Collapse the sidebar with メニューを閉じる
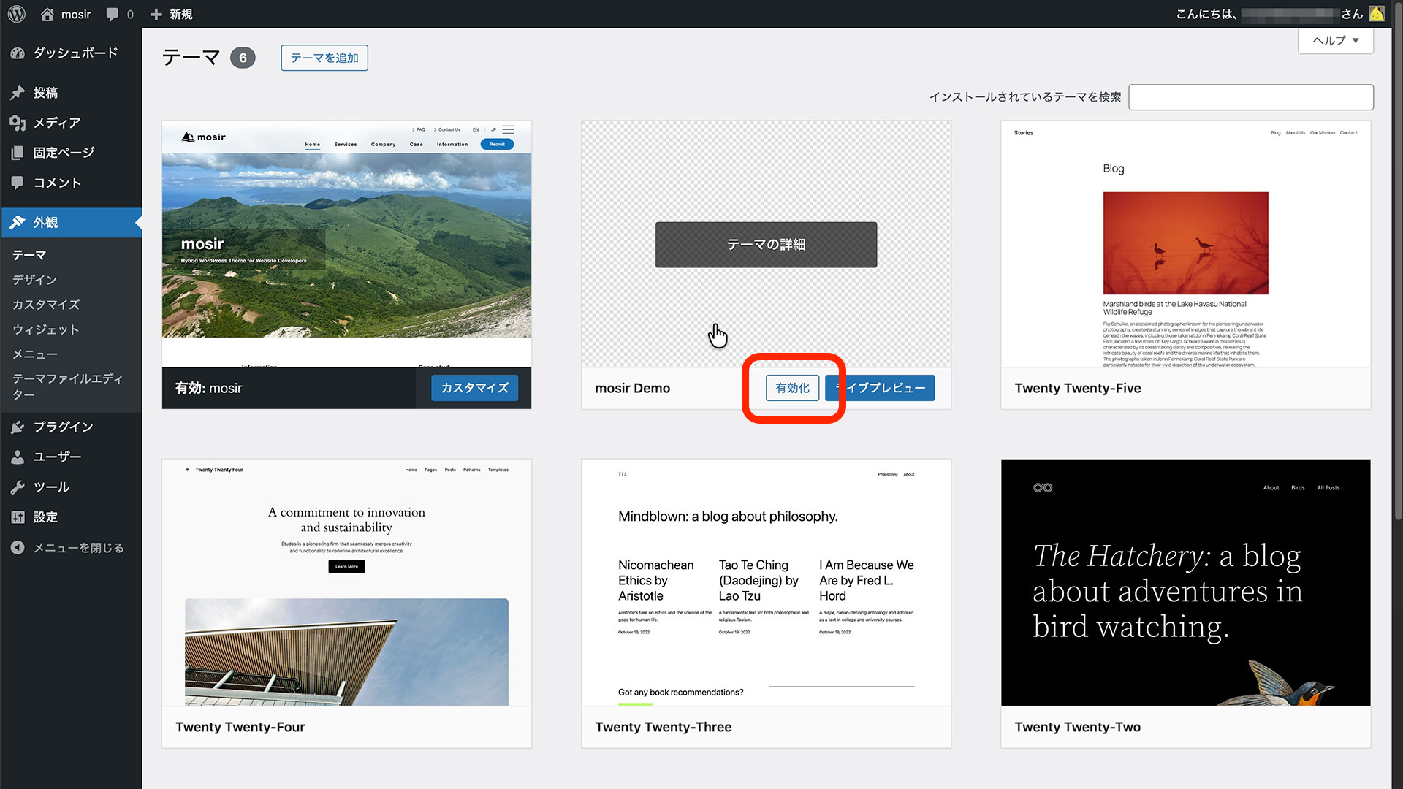This screenshot has height=789, width=1403. tap(77, 548)
